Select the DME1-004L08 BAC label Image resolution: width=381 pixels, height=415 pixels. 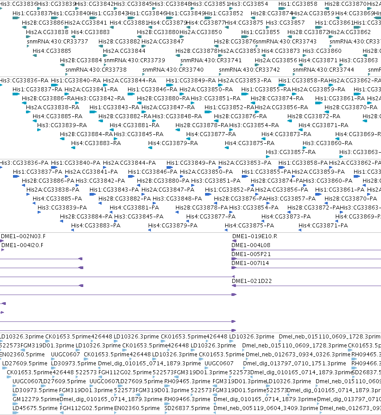click(x=251, y=246)
